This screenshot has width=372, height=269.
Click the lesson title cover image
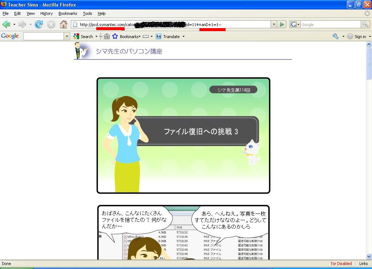click(183, 136)
